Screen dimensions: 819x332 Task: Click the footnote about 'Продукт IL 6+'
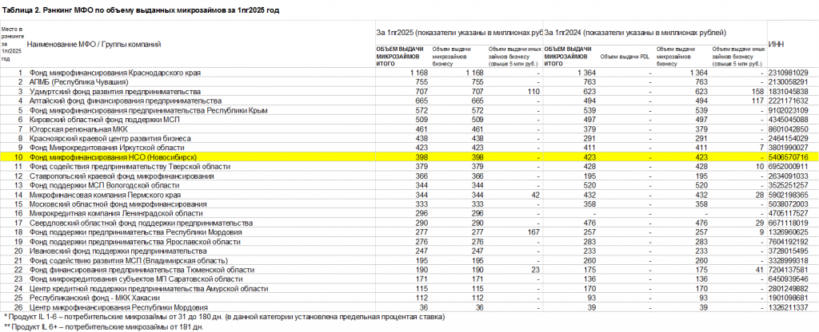point(104,326)
